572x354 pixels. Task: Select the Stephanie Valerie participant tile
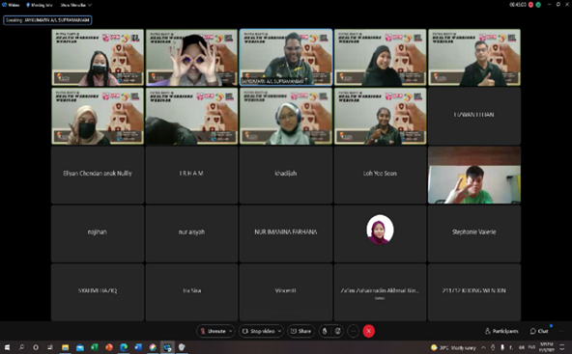[474, 233]
